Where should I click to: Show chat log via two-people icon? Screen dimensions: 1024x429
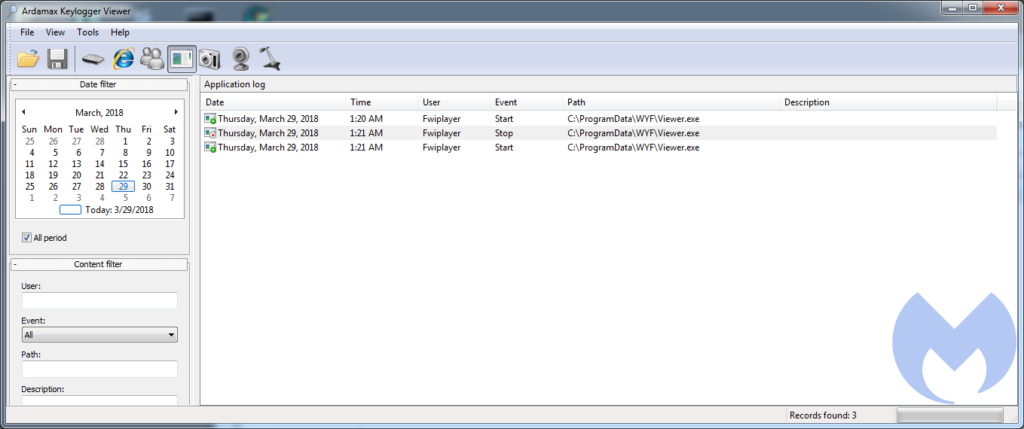tap(152, 59)
